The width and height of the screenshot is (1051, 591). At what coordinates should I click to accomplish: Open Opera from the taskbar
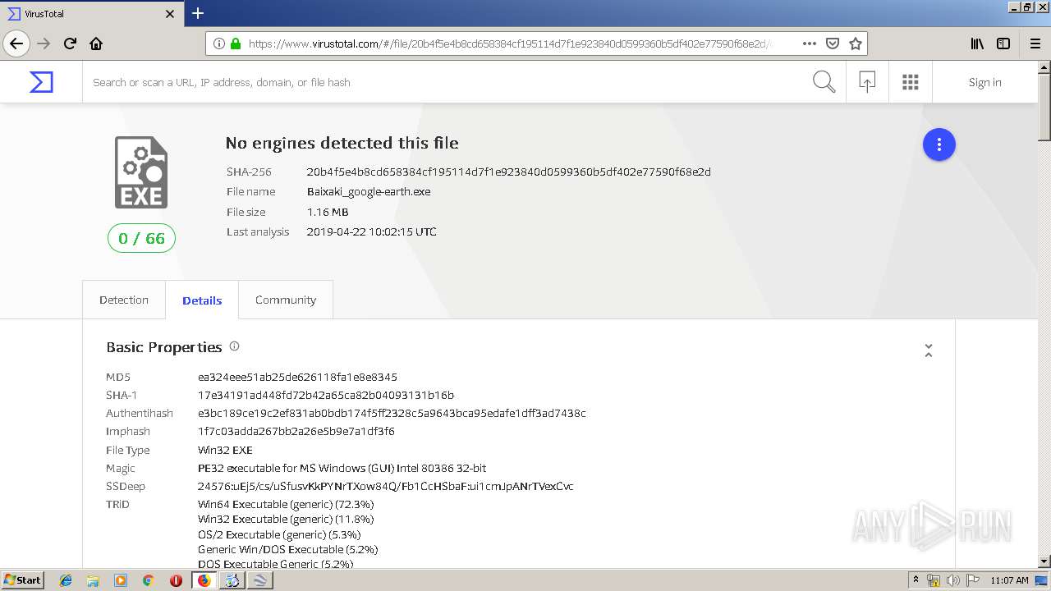tap(176, 580)
